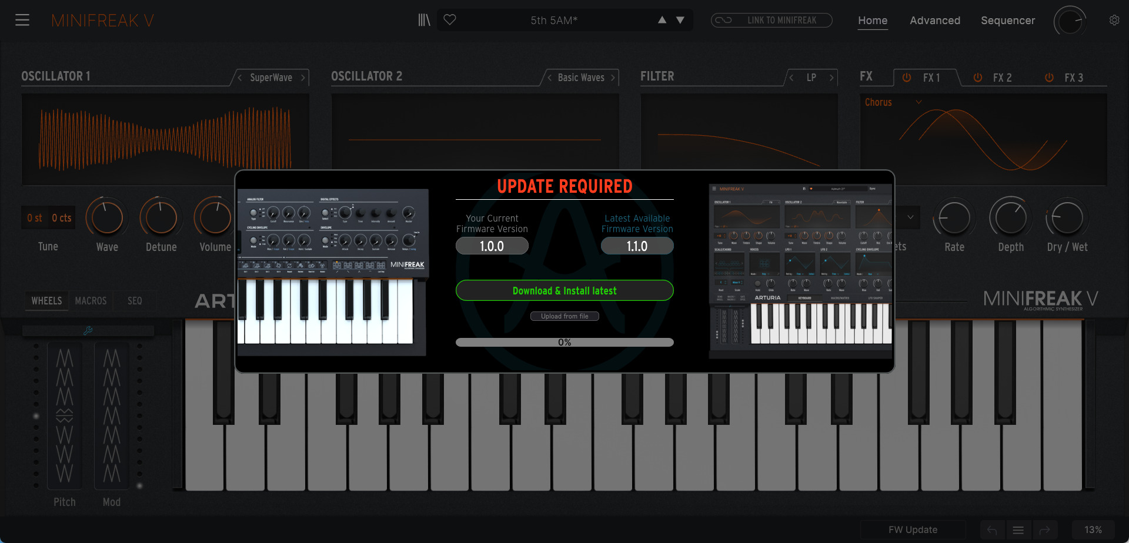Click the Oscillator 1 Wave knob
The width and height of the screenshot is (1129, 543).
(x=107, y=217)
